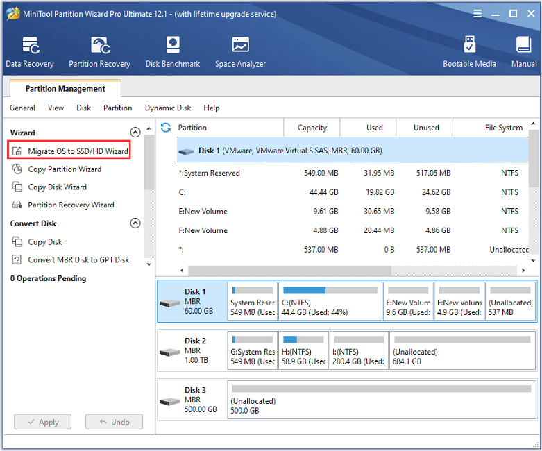Select E:New Volume block in disk map

[408, 301]
